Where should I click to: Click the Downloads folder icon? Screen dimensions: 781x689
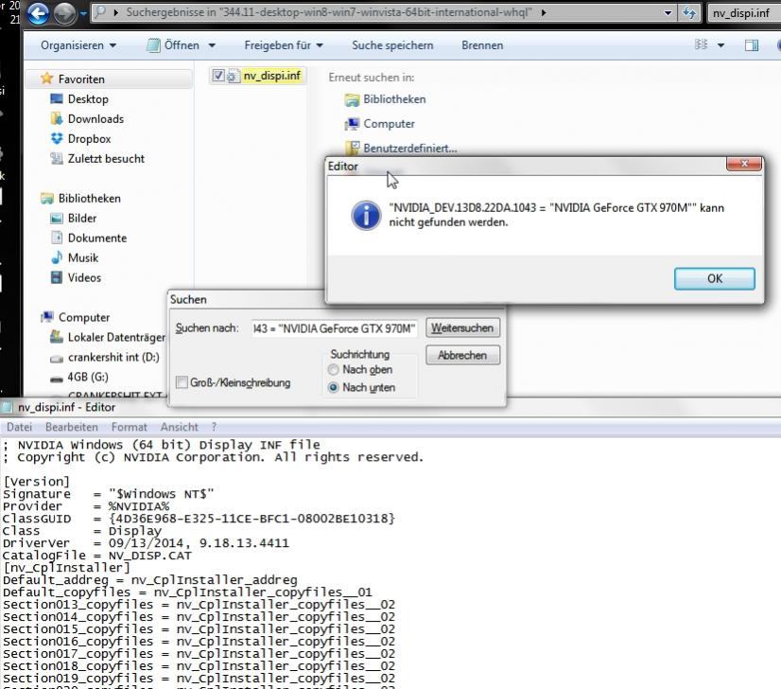[57, 118]
